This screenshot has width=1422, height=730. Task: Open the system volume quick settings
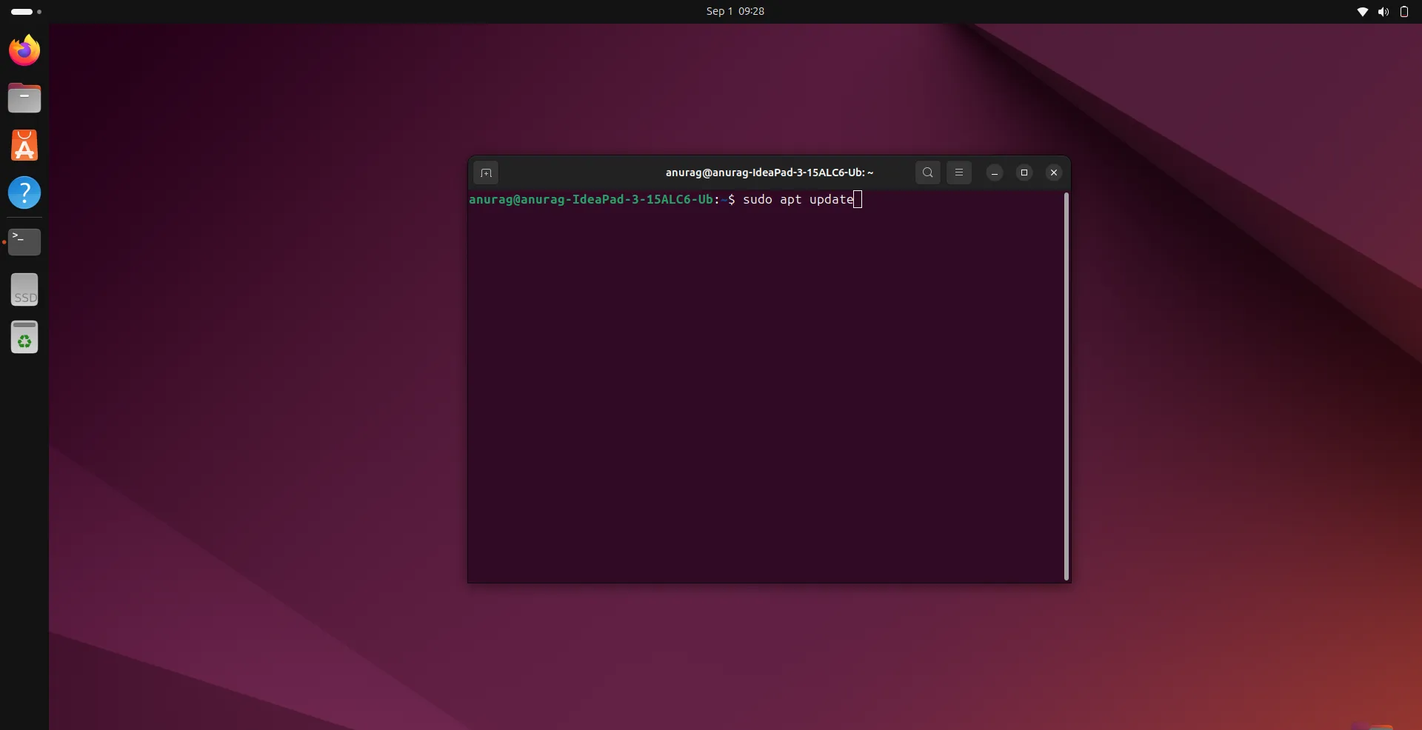pyautogui.click(x=1383, y=12)
